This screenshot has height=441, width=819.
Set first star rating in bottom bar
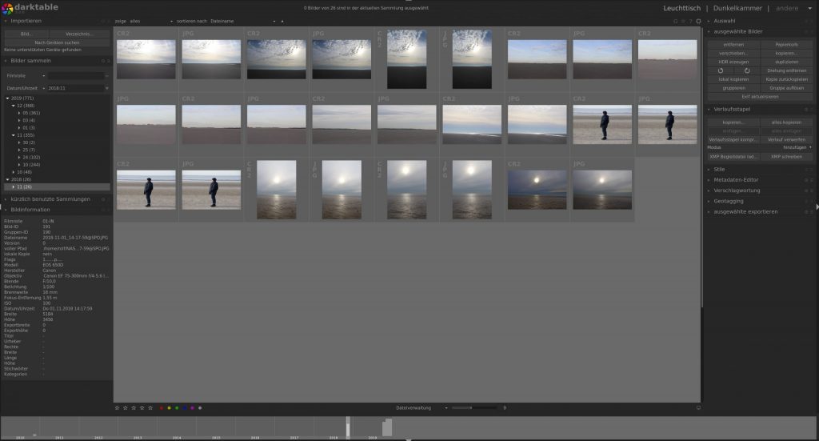[117, 407]
